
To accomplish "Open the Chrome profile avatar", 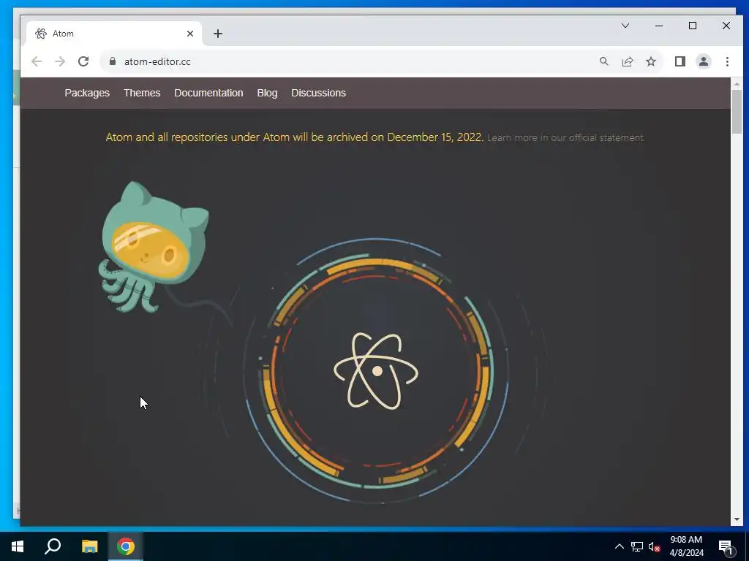I will [703, 61].
